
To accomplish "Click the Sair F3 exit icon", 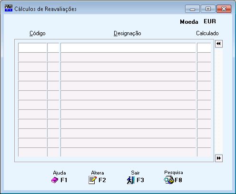I will 131,180.
